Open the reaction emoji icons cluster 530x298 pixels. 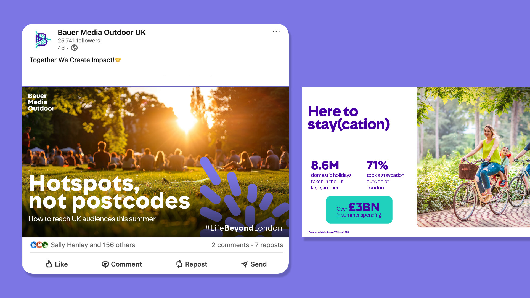39,245
